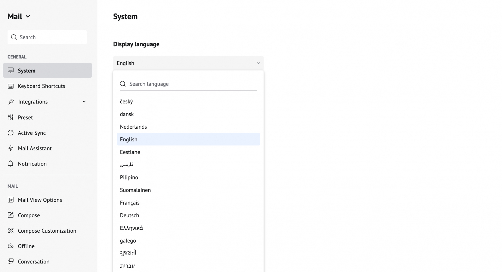Click the Mail app title dropdown
Image resolution: width=502 pixels, height=272 pixels.
coord(18,16)
